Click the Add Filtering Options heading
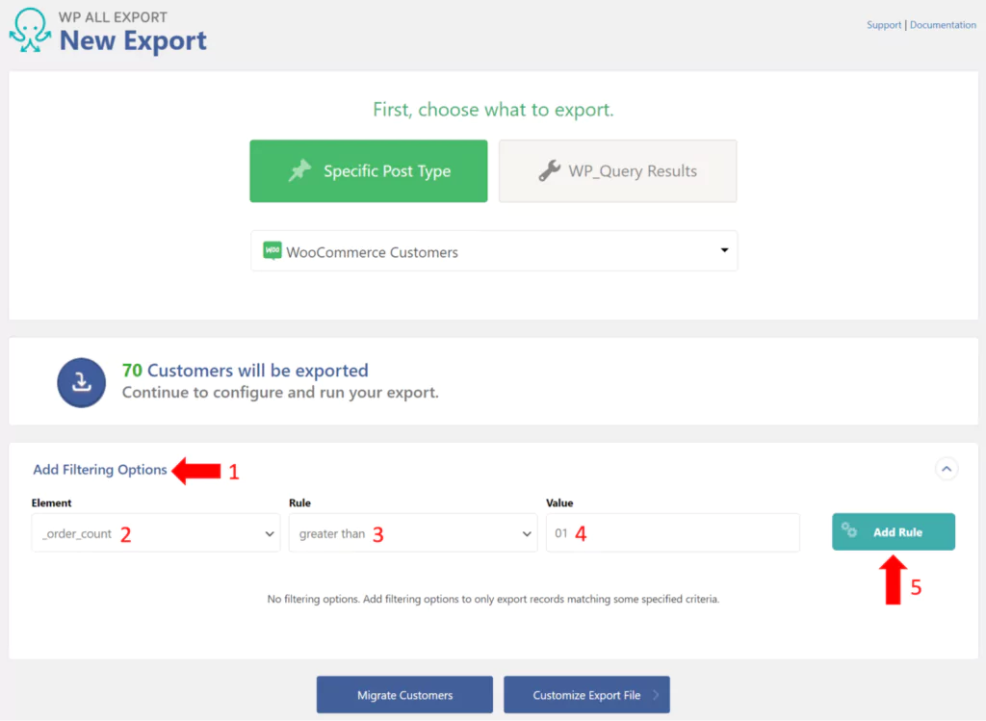Viewport: 986px width, 721px height. 100,470
